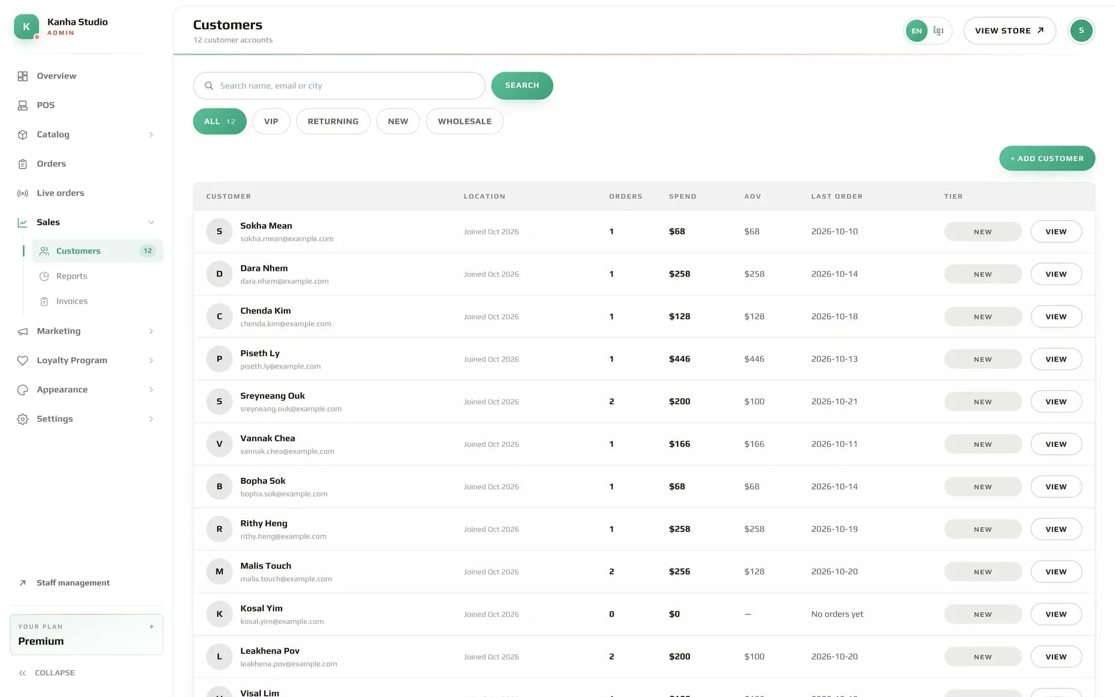Open the Overview dashboard icon
This screenshot has width=1115, height=697.
click(x=22, y=76)
